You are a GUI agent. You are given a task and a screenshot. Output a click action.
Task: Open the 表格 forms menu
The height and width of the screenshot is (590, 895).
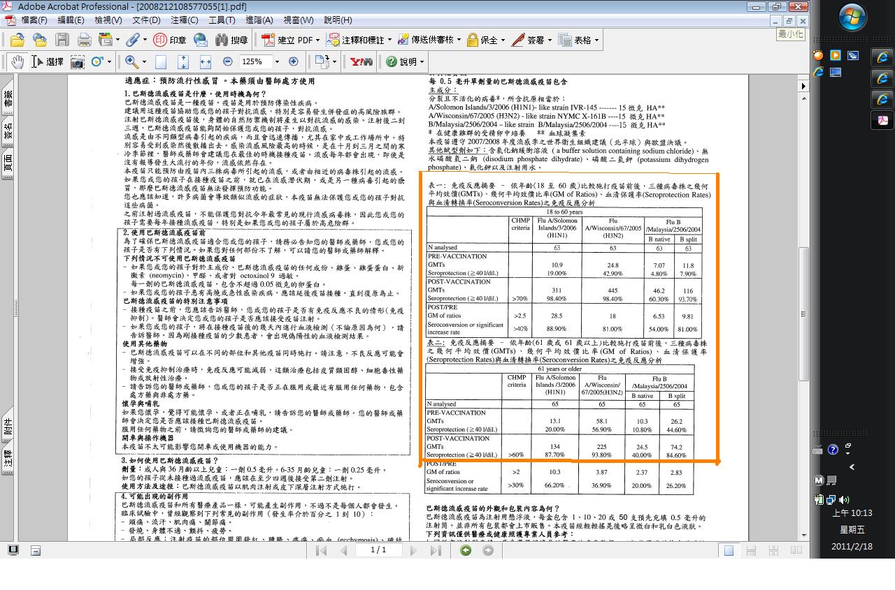tap(579, 40)
